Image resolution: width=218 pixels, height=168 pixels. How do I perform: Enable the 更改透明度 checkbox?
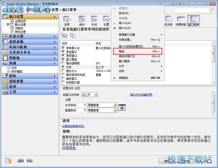coord(64,63)
